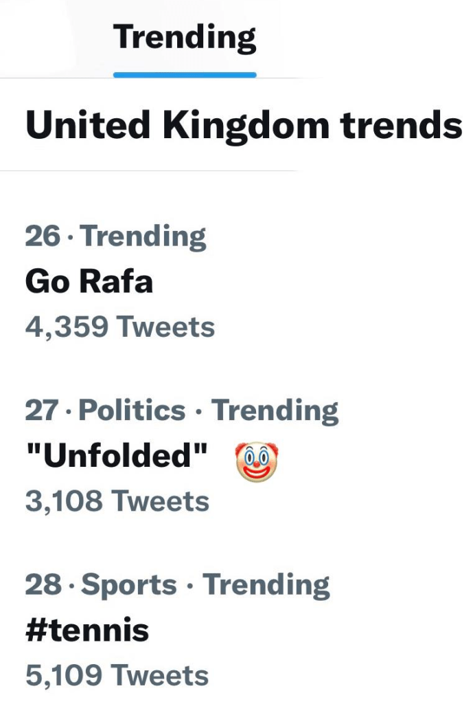Click the Politics category label
This screenshot has height=704, width=473.
(132, 411)
